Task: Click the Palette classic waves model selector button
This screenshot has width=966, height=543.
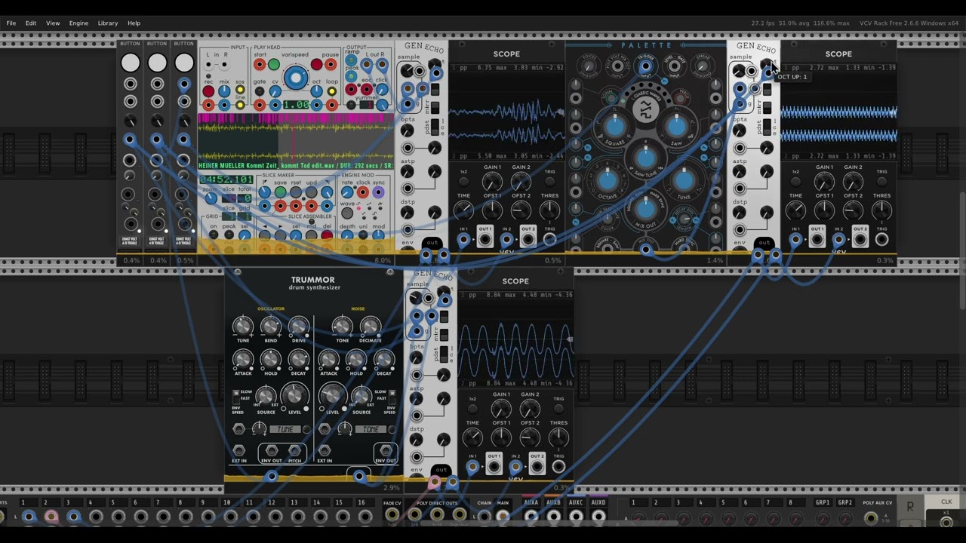Action: (x=646, y=109)
